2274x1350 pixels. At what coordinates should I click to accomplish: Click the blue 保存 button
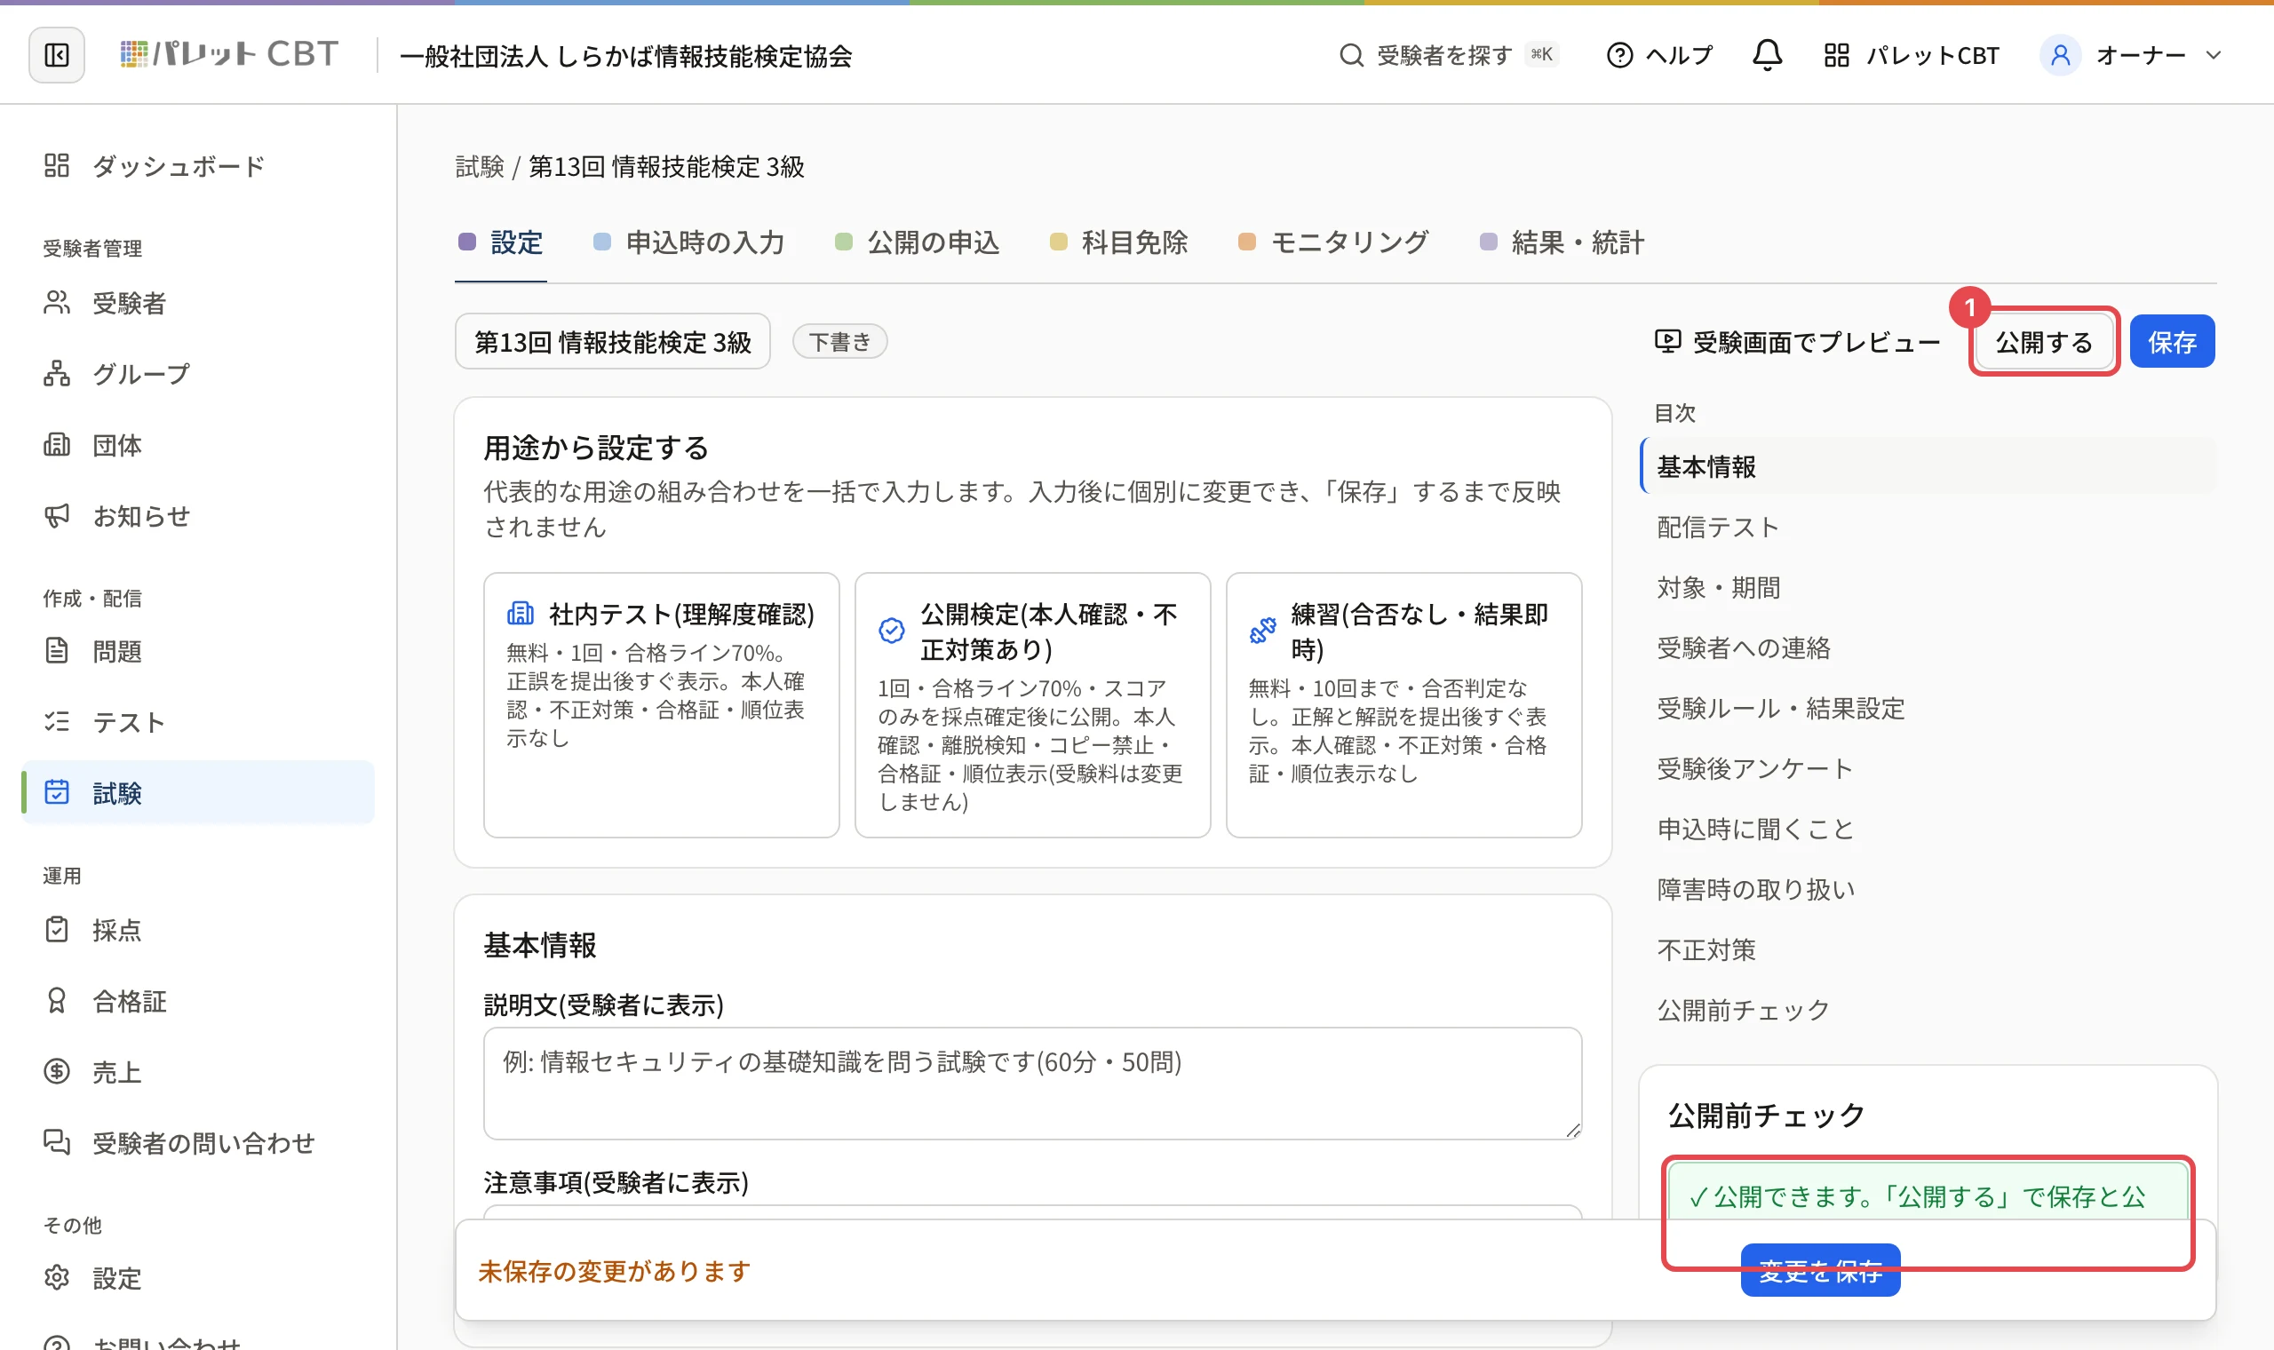tap(2172, 342)
